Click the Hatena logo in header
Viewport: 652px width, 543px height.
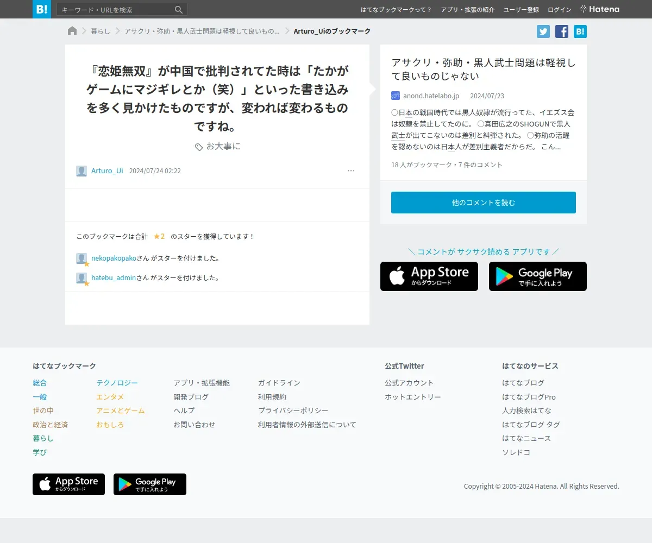coord(600,9)
